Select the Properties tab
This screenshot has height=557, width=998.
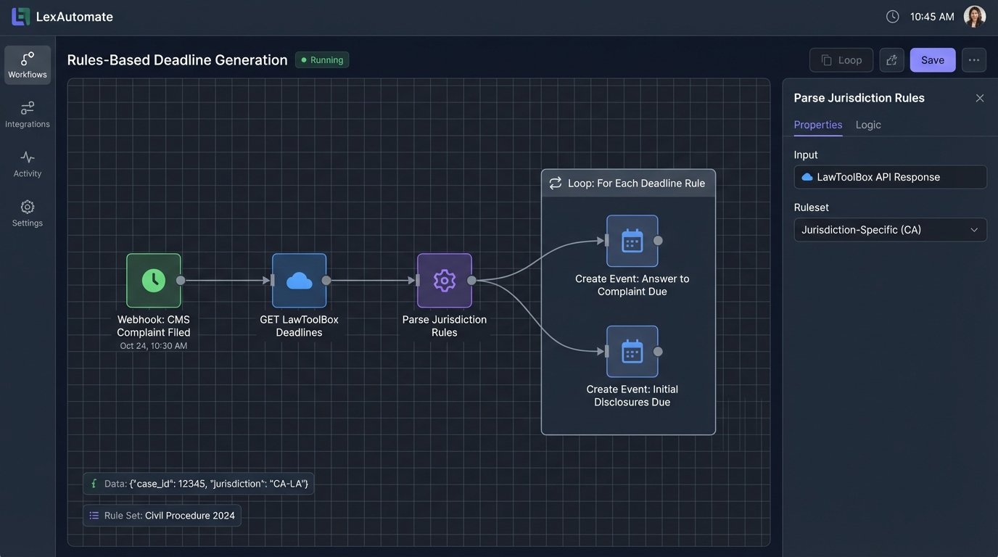click(x=817, y=125)
